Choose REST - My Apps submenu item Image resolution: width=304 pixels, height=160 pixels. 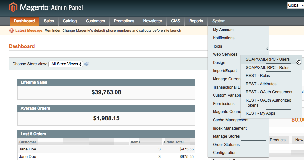[x=271, y=113]
